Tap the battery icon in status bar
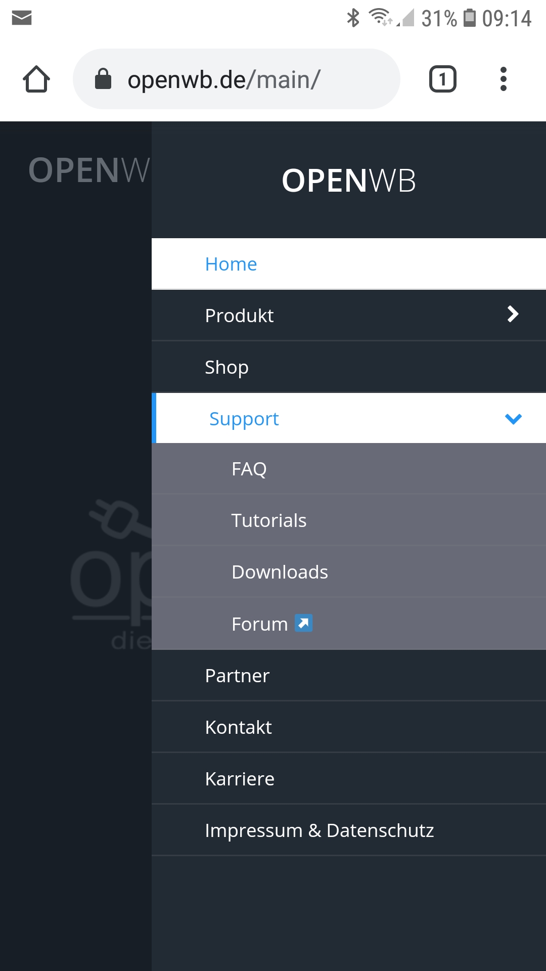Screen dimensions: 546x971 coord(470,18)
